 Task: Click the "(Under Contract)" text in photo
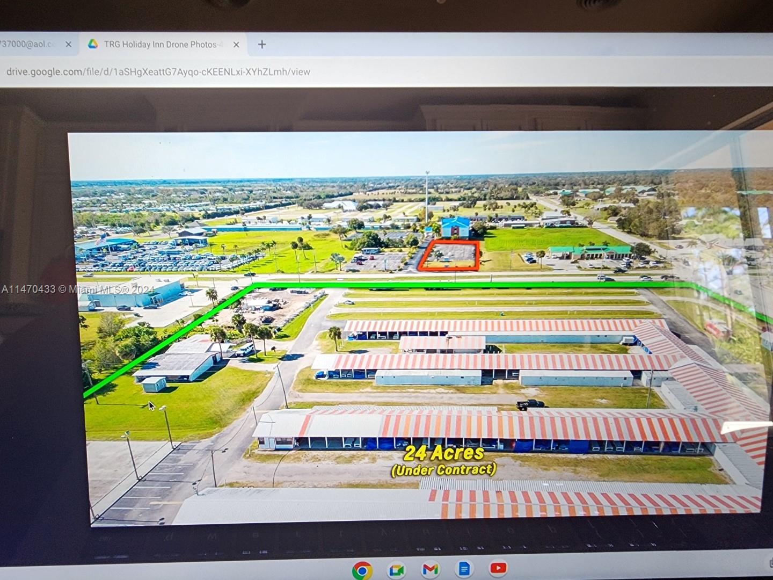tap(443, 470)
